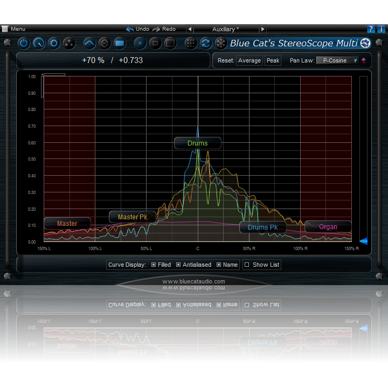Click the diamond envelope toolbar icon
388x388 pixels.
pyautogui.click(x=105, y=43)
